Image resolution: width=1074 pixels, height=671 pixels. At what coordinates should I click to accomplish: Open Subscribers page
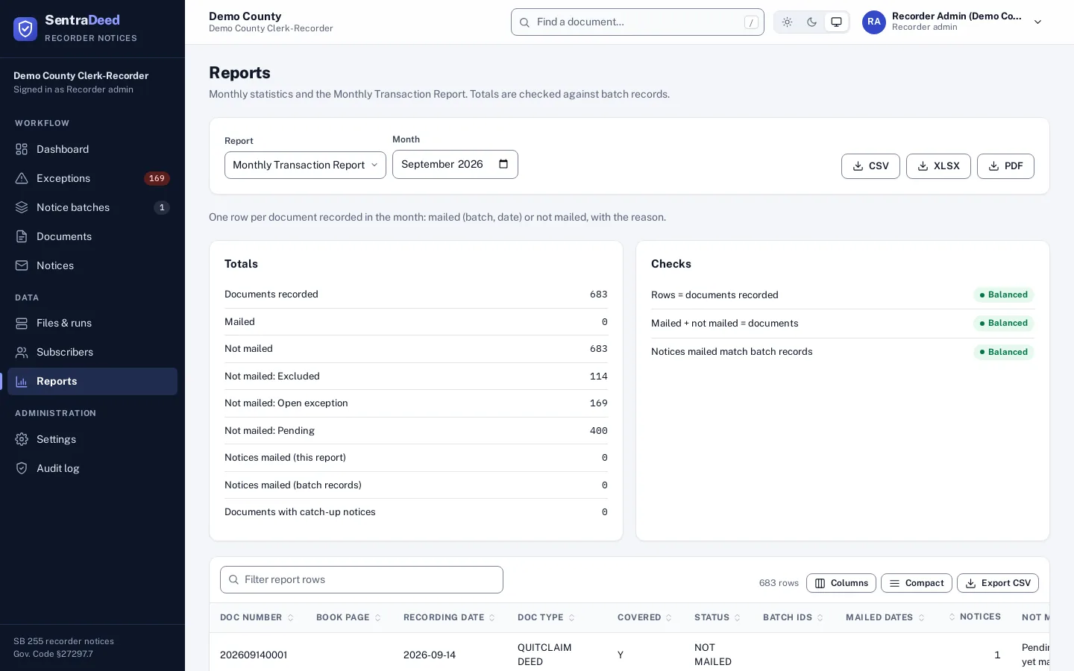coord(92,352)
